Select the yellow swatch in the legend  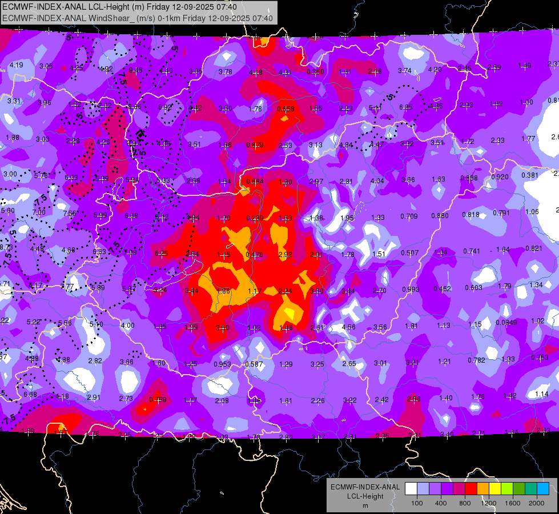coord(495,489)
